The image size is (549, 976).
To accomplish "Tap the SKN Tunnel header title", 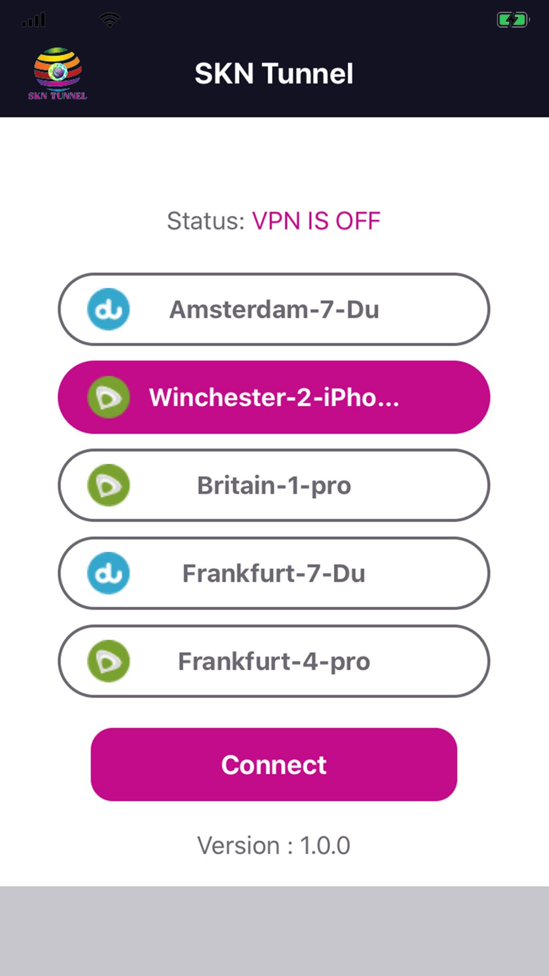I will pyautogui.click(x=274, y=74).
